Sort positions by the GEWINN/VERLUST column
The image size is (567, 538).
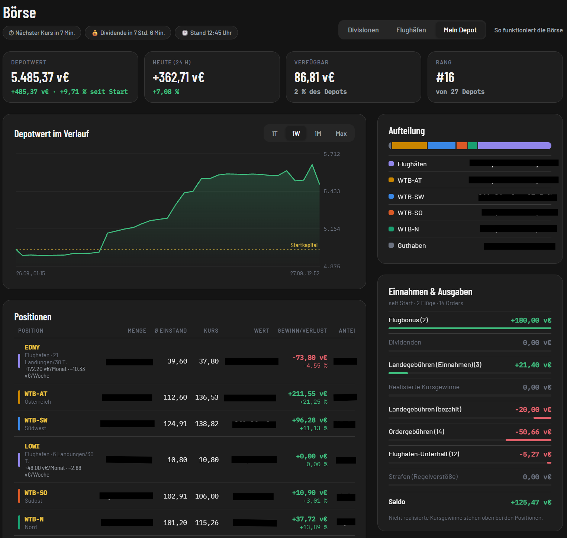tap(302, 331)
